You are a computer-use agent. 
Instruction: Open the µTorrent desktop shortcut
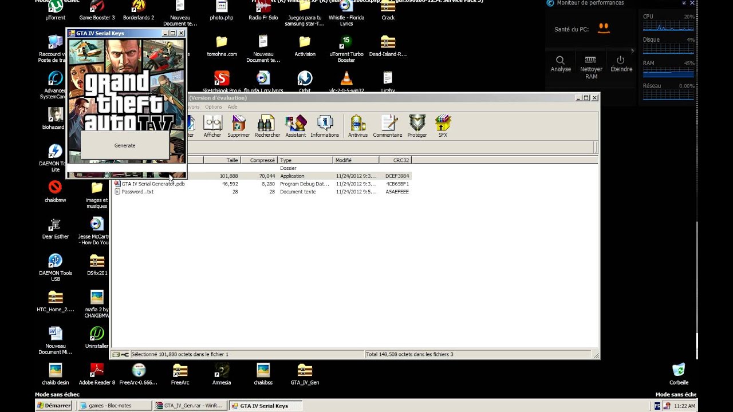(x=56, y=10)
